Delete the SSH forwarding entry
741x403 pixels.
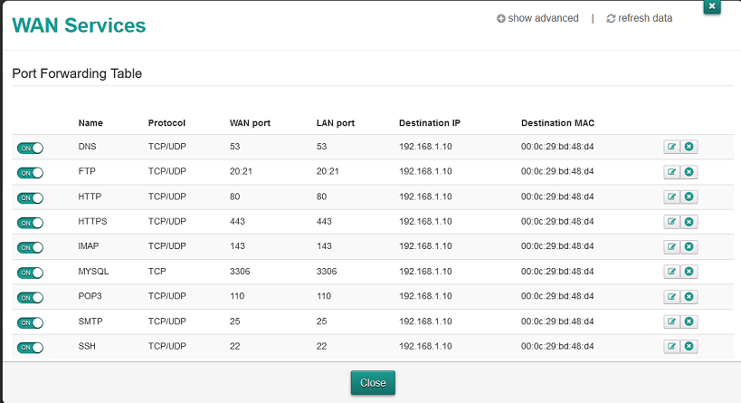[x=689, y=346]
